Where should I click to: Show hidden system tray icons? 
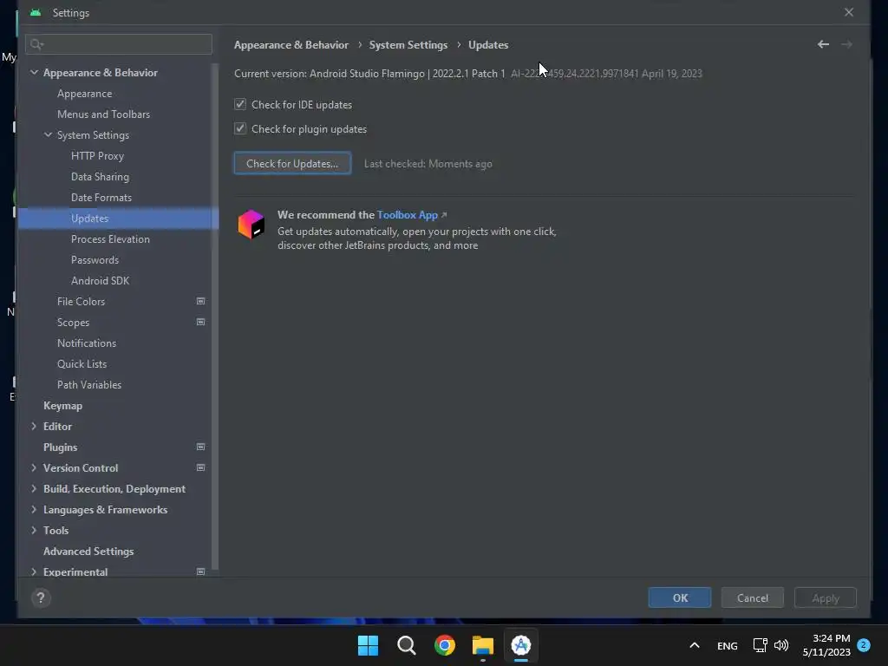(695, 645)
